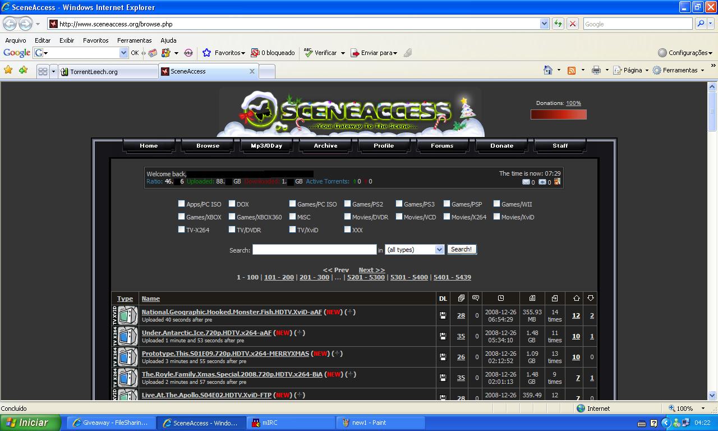Click the download disk icon for The.Royle.Family torrent

pos(443,378)
